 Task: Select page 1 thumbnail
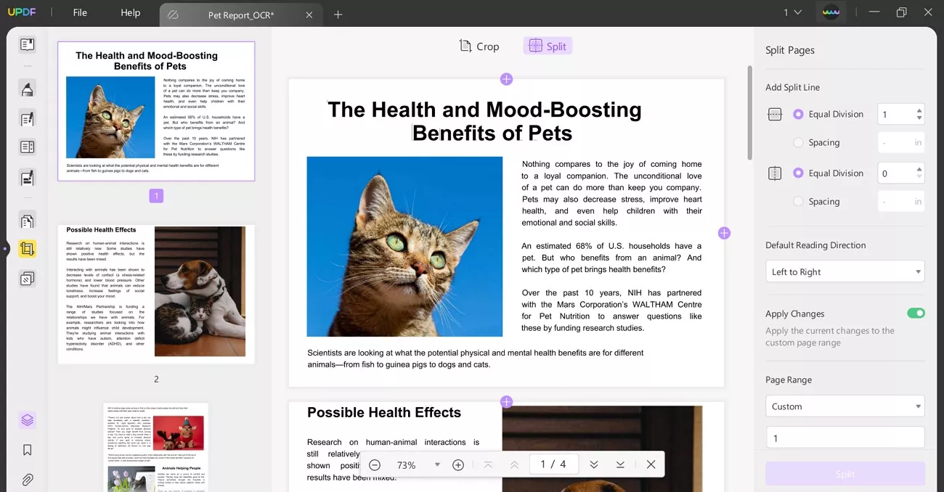click(156, 111)
